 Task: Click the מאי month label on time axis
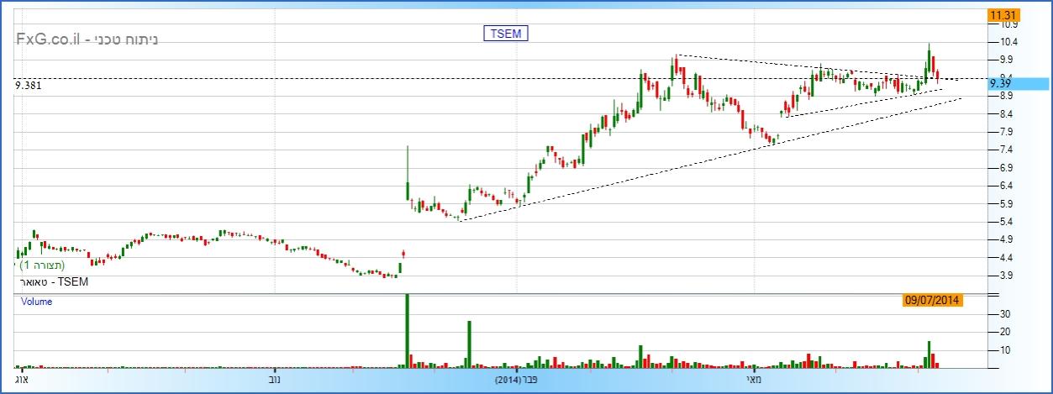(x=755, y=381)
